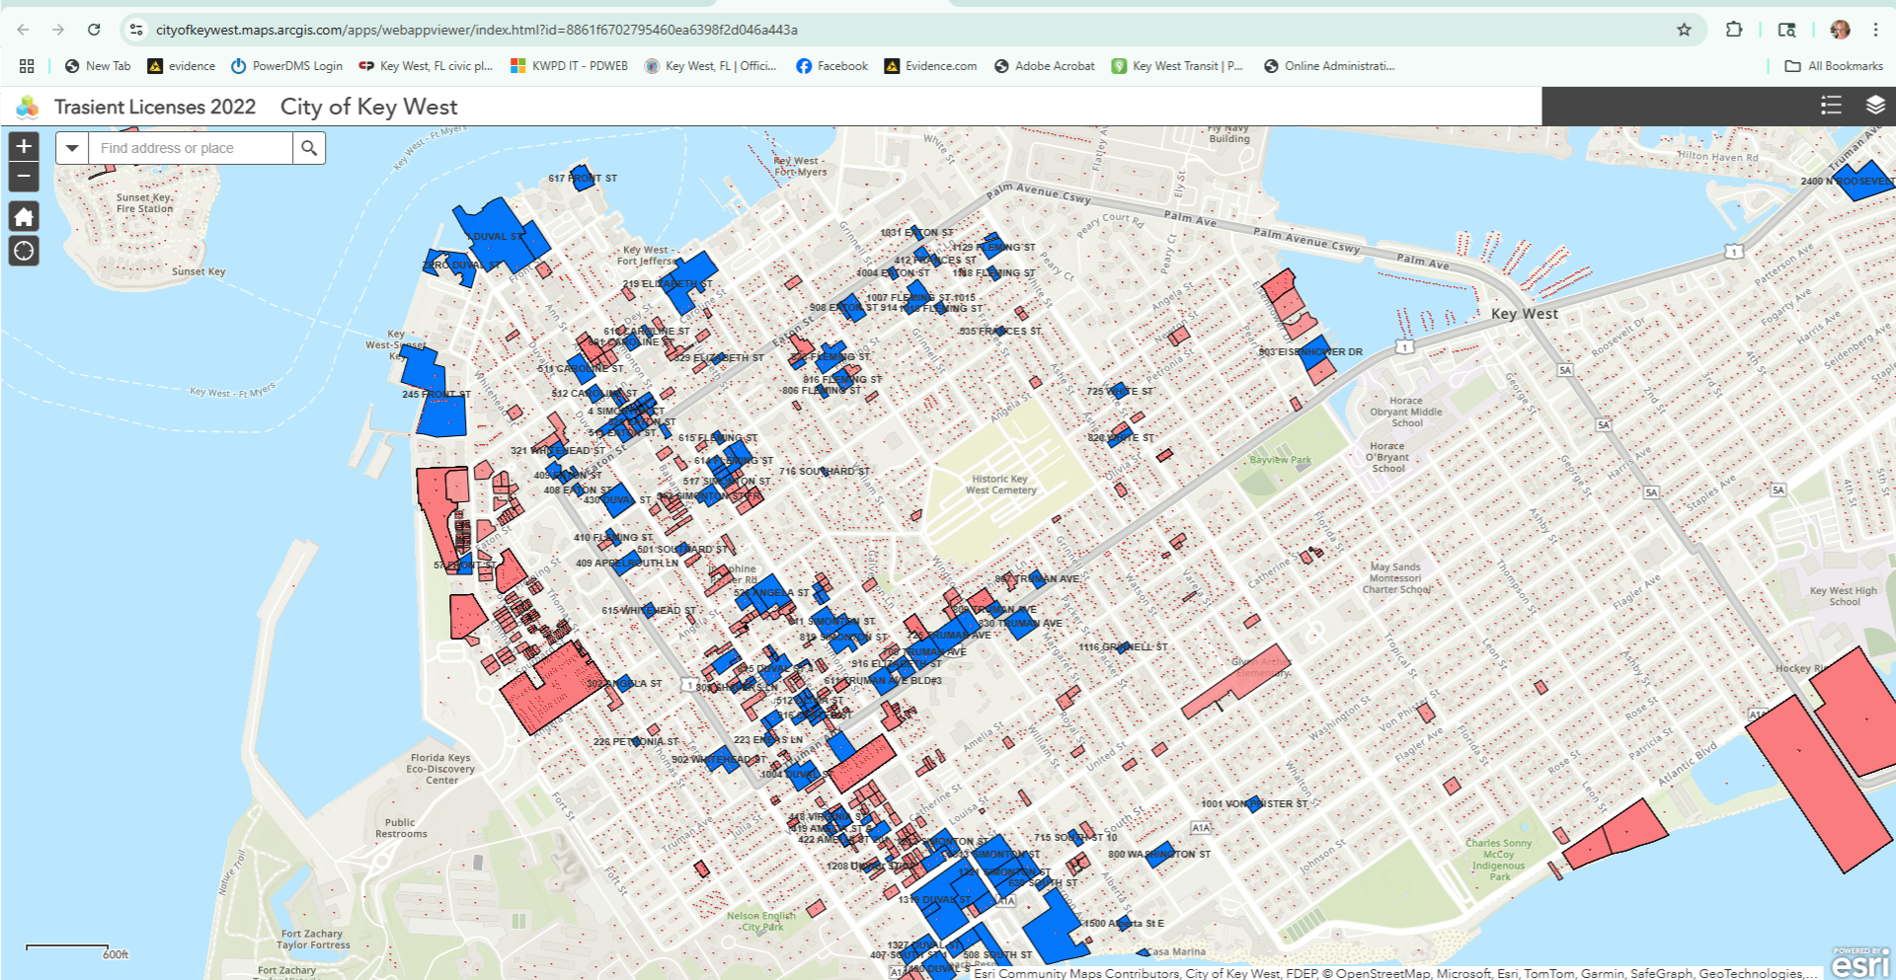Open the Layer List stacked layers icon
Screen dimensions: 1896x980
(x=1874, y=106)
